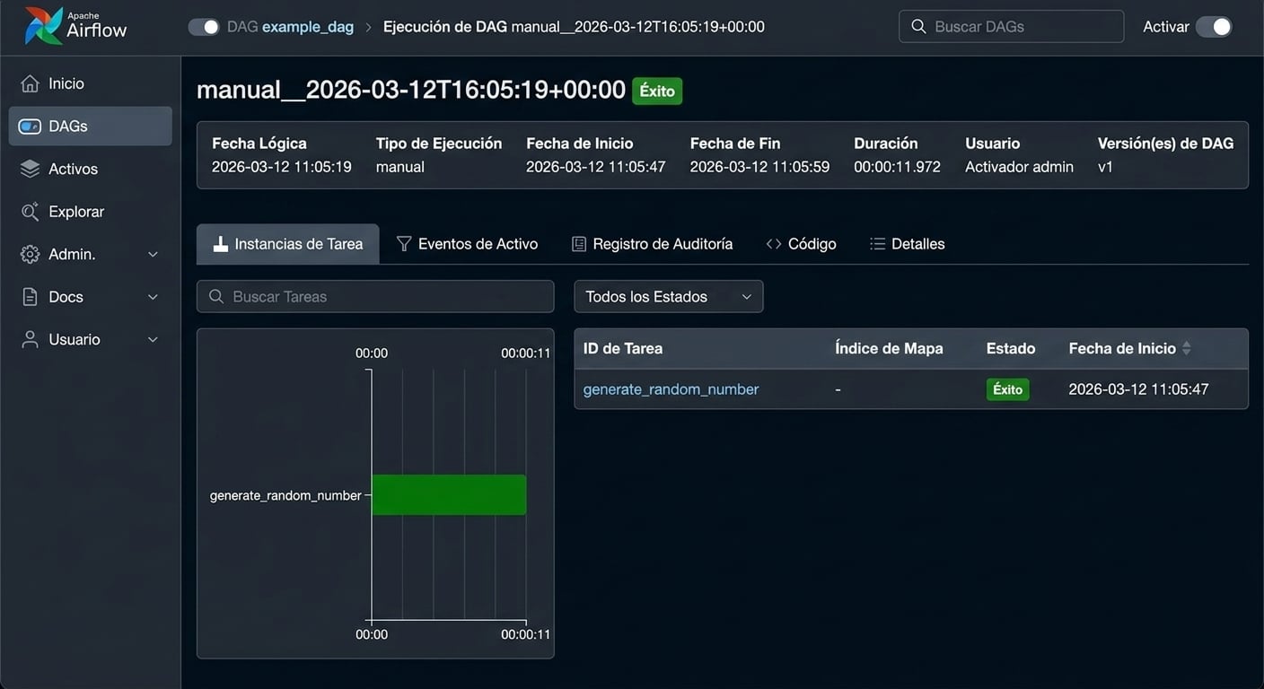Open the Registro de Auditoría tab
The width and height of the screenshot is (1264, 689).
coord(653,244)
